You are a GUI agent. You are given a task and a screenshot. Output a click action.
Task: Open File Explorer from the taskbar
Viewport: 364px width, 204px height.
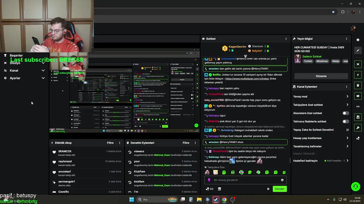(x=199, y=199)
